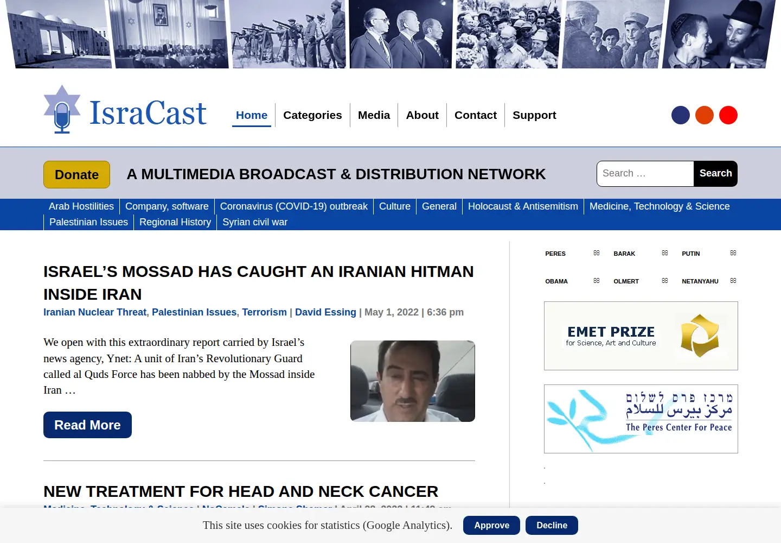Open the Categories menu
781x543 pixels.
(312, 115)
